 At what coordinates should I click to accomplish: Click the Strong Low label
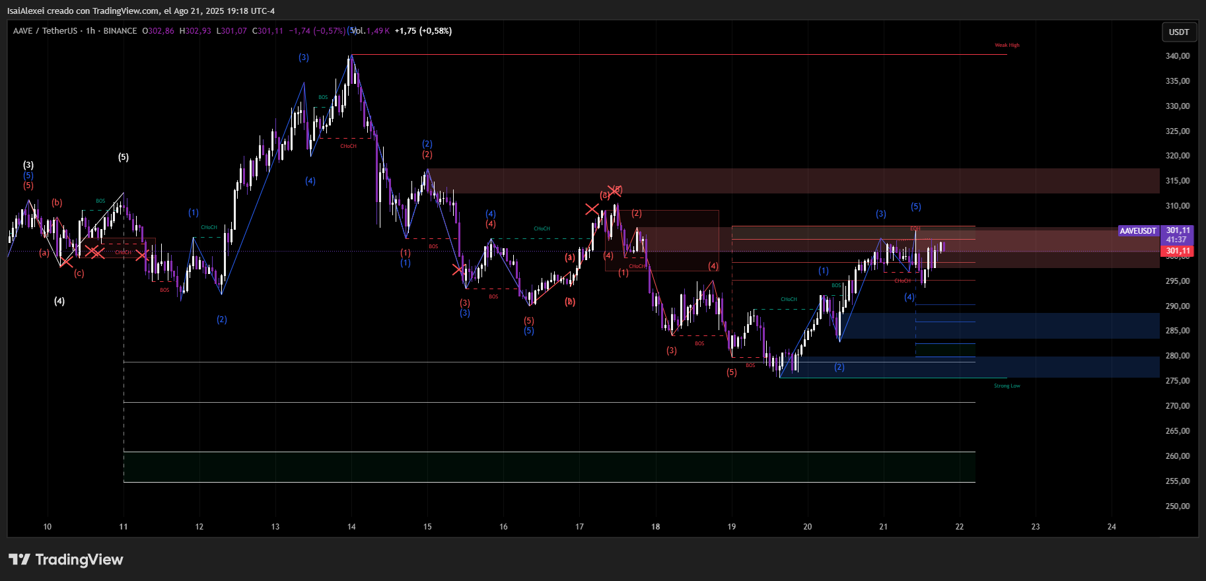[1007, 386]
